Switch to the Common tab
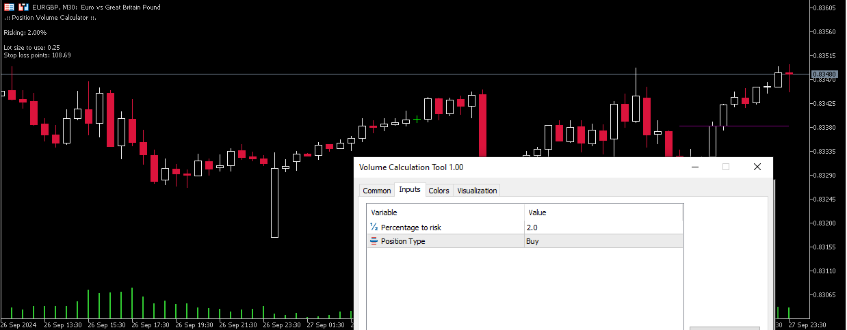 click(x=377, y=191)
